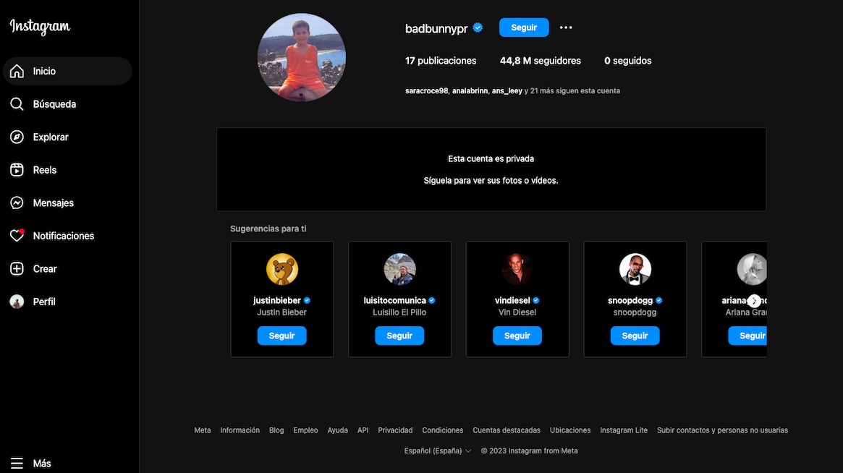
Task: Open luisitocomunica username link
Action: pos(394,300)
